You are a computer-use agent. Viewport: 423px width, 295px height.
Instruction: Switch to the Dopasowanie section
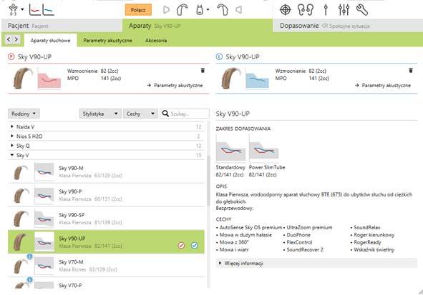(348, 26)
